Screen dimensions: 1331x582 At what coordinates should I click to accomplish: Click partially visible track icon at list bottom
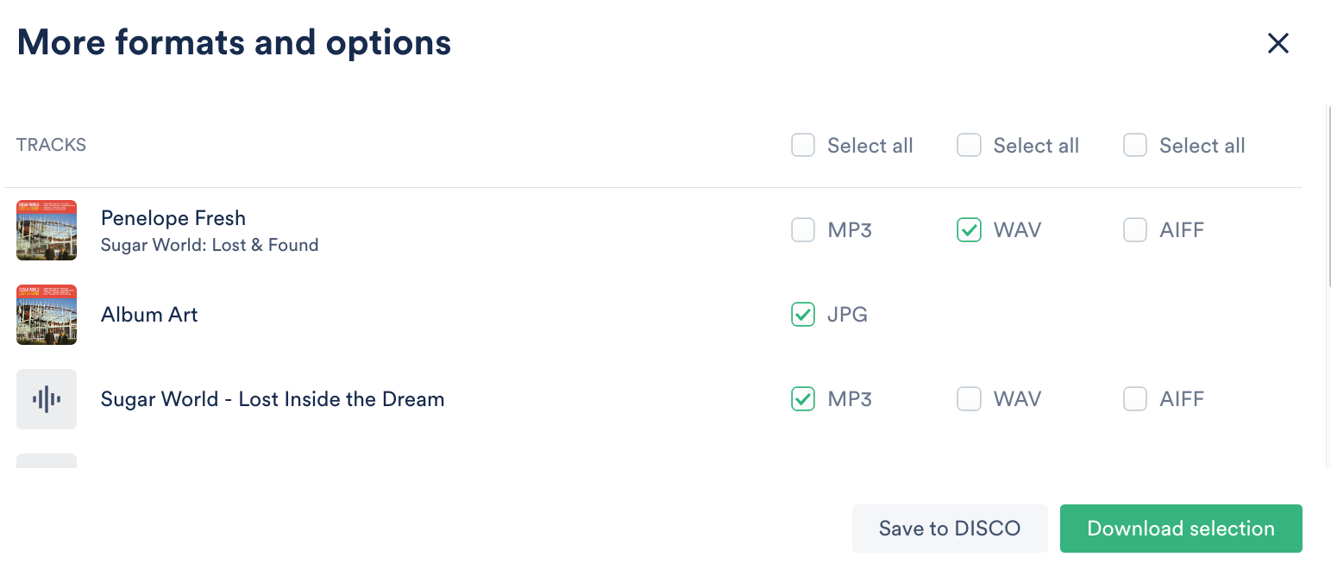coord(47,461)
